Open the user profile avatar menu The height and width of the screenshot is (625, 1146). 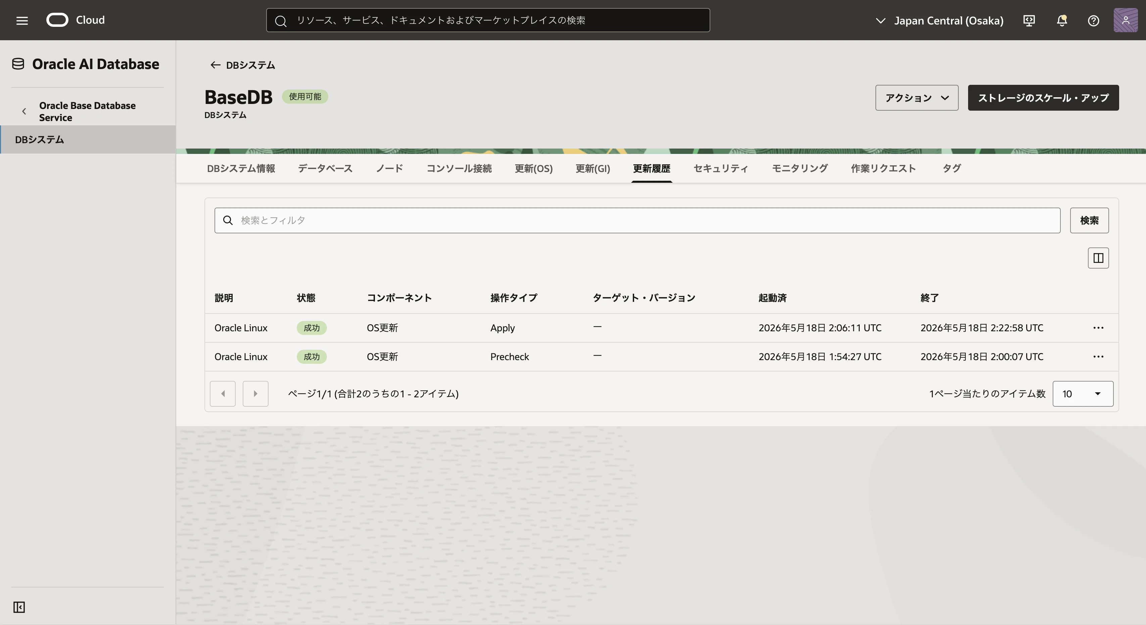(x=1126, y=20)
